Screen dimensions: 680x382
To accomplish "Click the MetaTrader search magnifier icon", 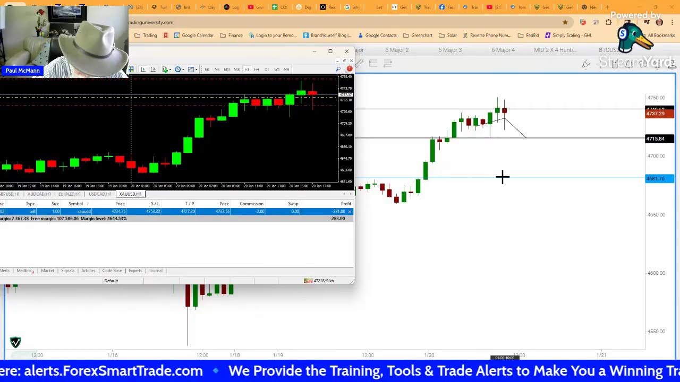I will pyautogui.click(x=338, y=70).
